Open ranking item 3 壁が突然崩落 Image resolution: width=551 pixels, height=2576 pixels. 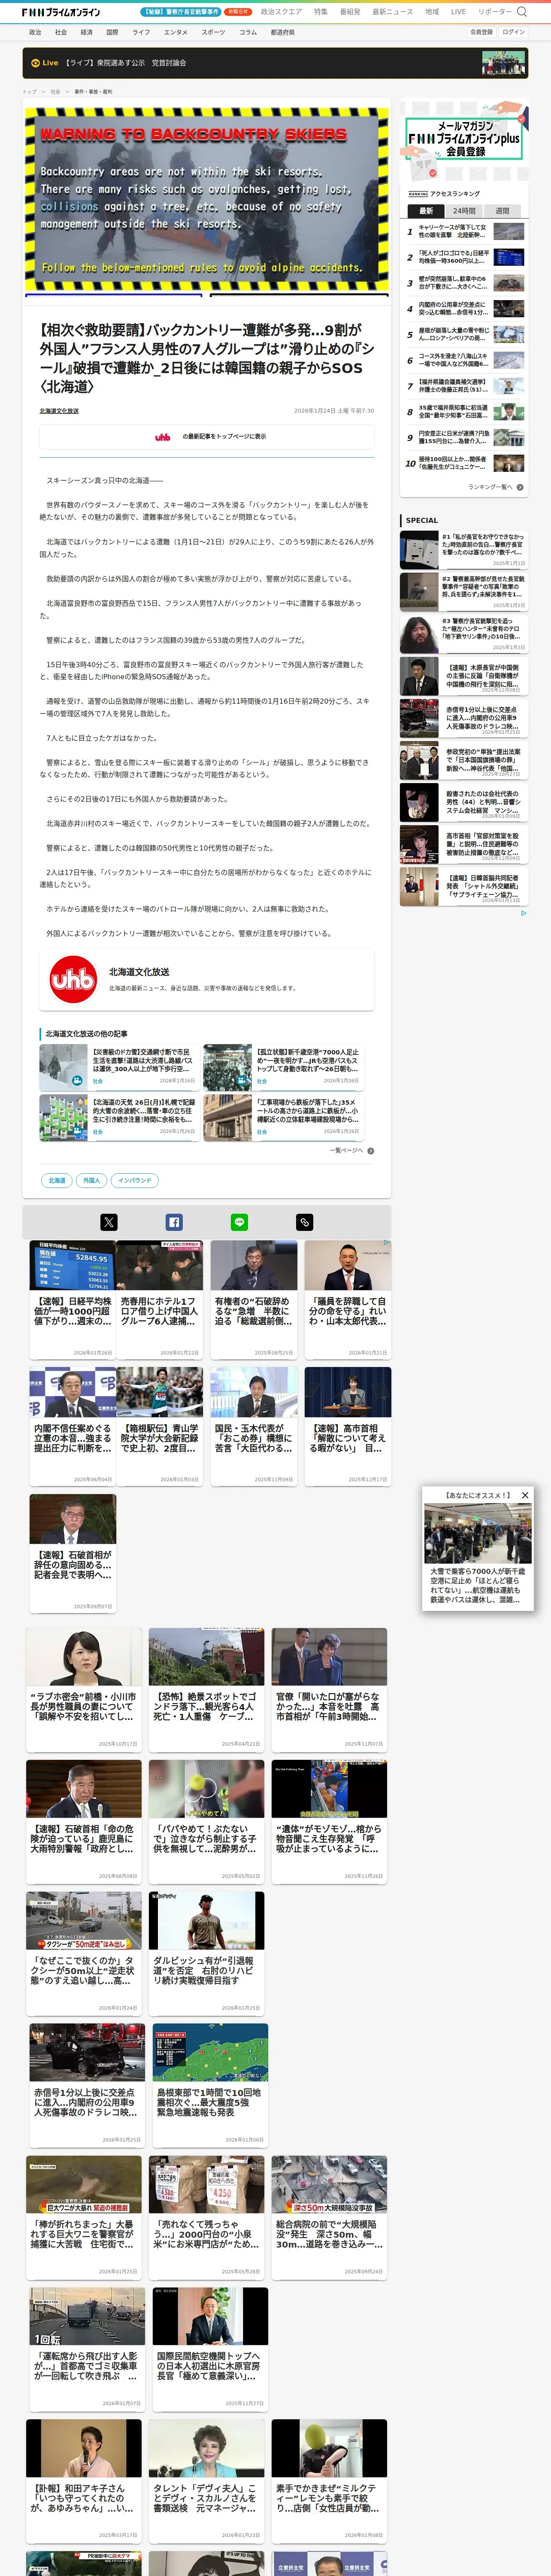click(x=464, y=283)
